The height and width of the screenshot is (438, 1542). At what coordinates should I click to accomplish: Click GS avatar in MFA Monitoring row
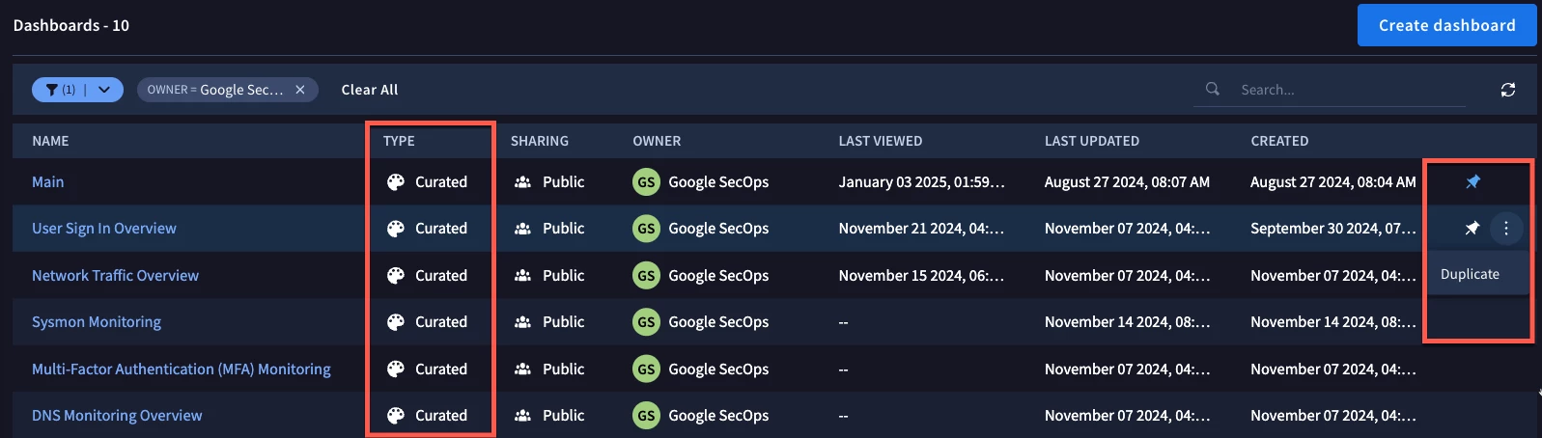click(646, 369)
